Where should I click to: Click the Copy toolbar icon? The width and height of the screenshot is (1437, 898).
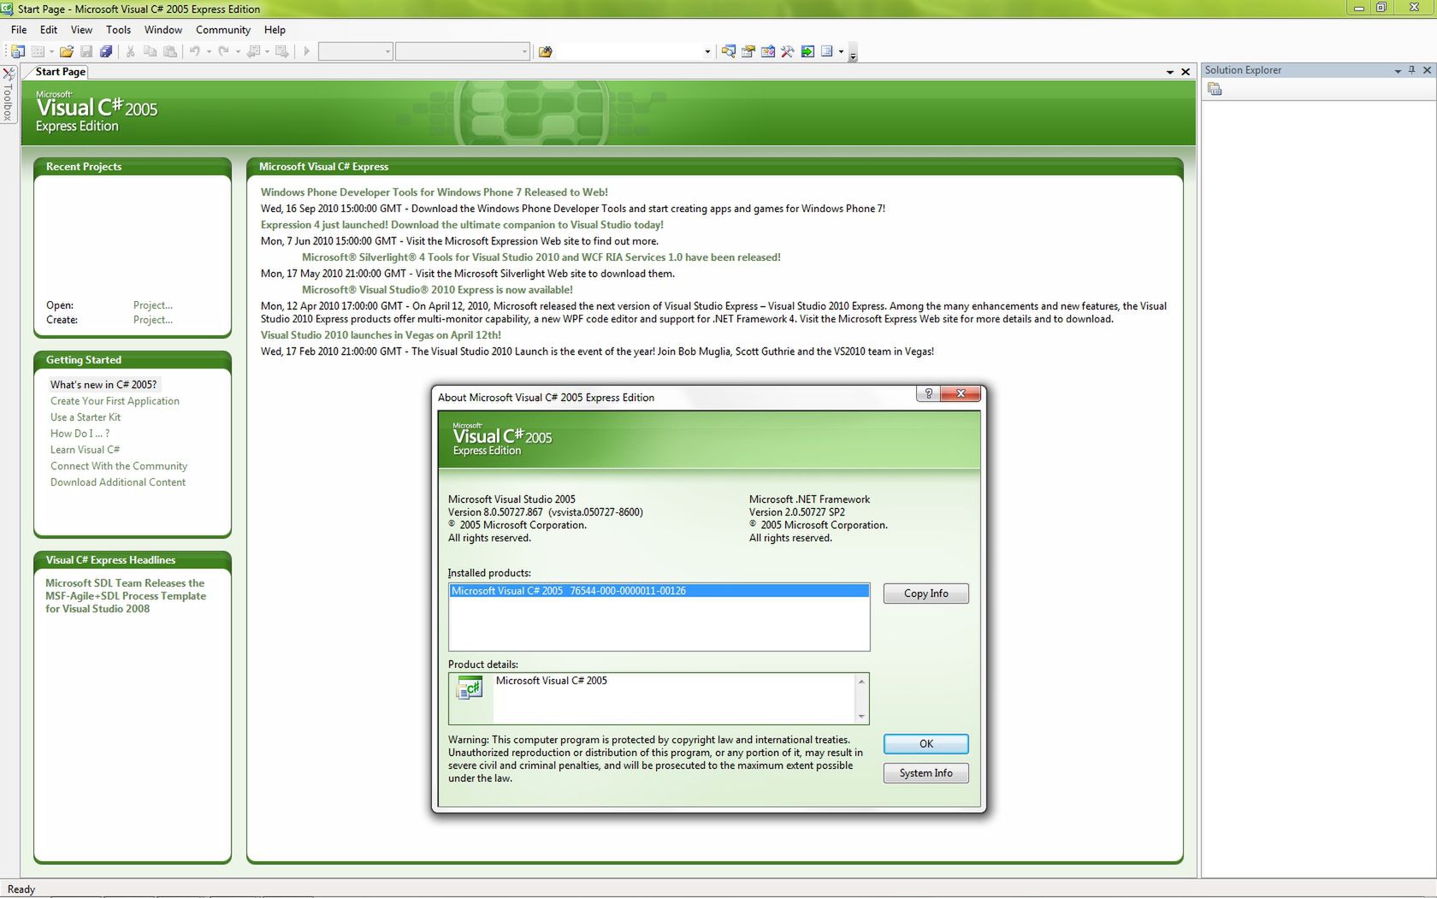point(151,51)
